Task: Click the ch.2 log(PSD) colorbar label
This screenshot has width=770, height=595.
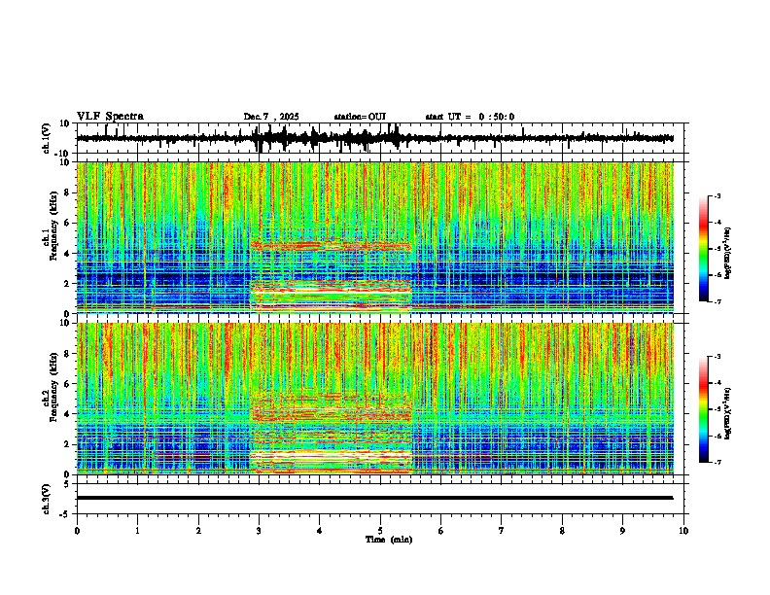Action: pos(728,414)
